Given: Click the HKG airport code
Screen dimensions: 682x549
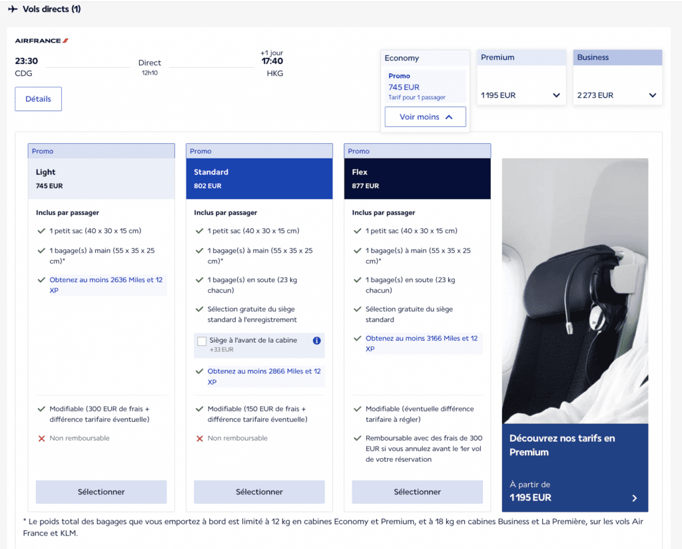Looking at the screenshot, I should (x=275, y=73).
